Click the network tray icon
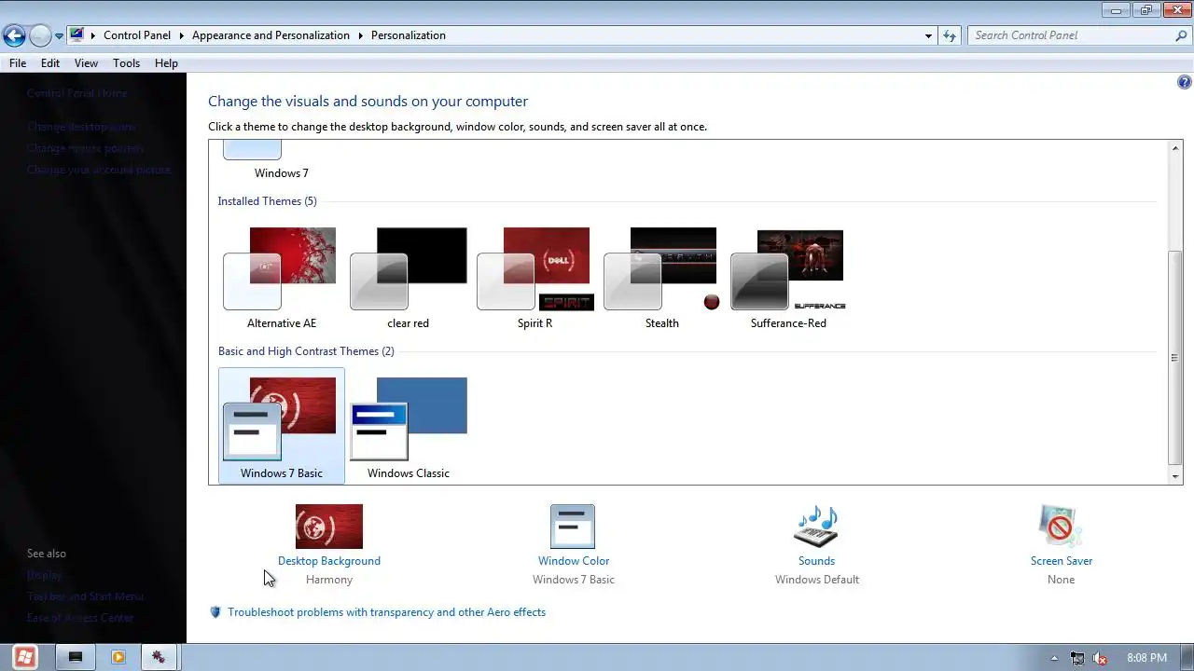This screenshot has height=671, width=1194. [1077, 658]
